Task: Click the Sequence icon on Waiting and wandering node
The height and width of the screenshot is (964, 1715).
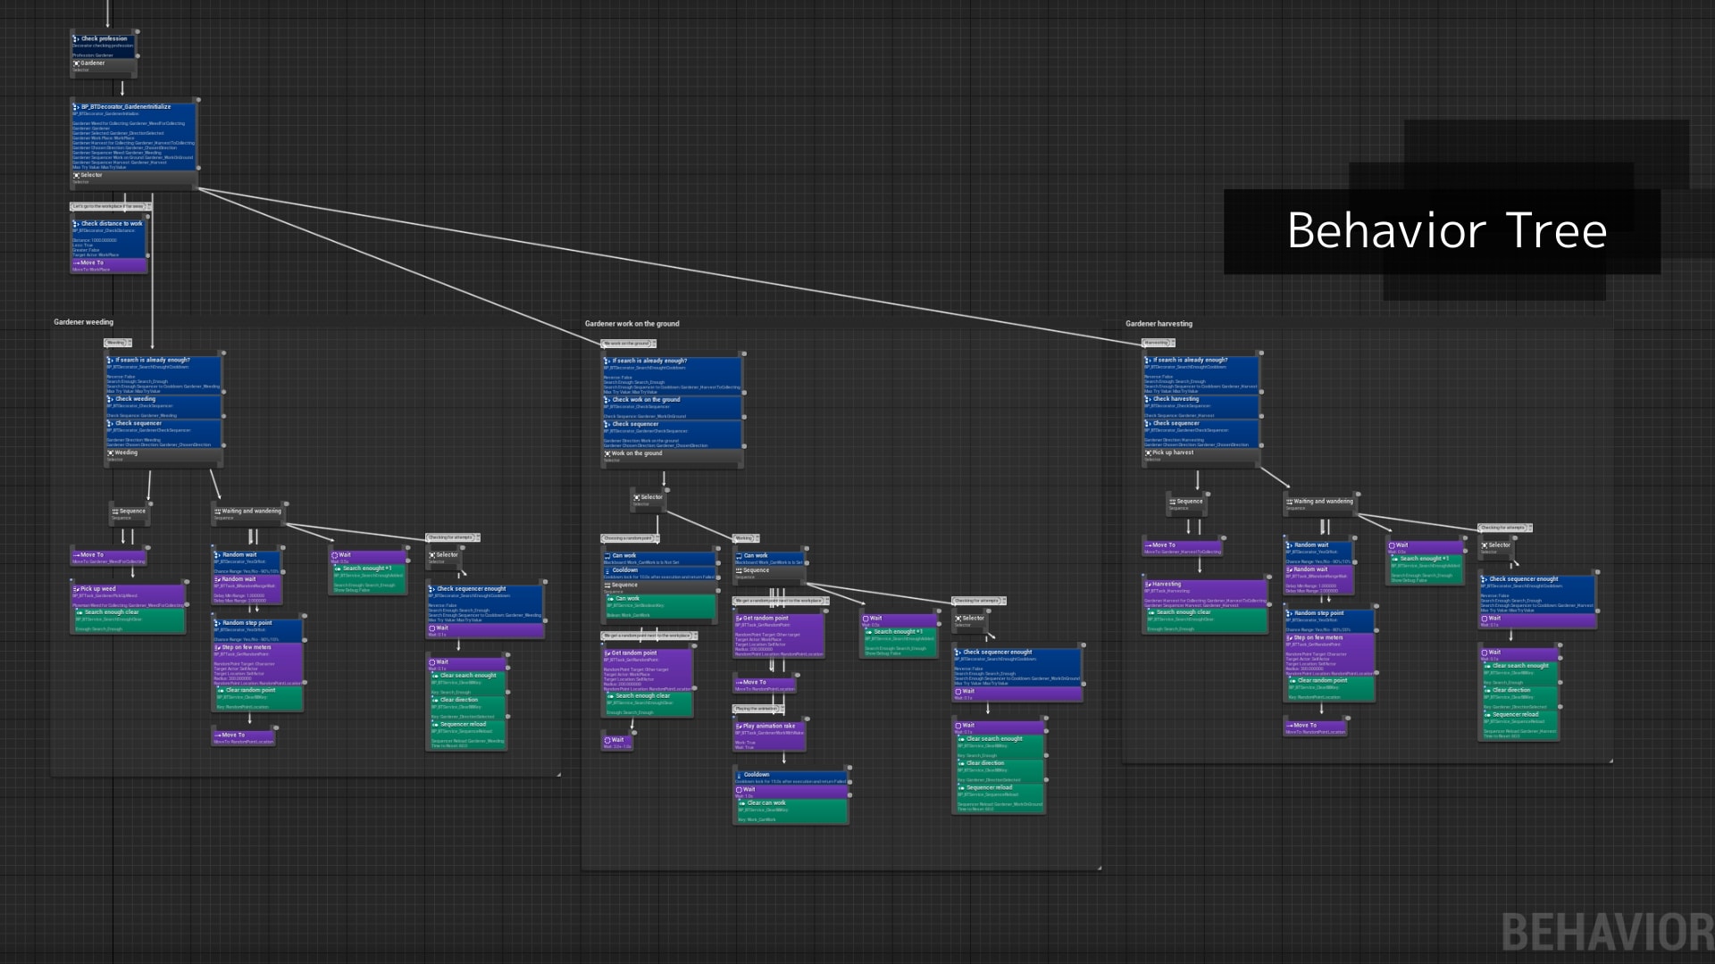Action: click(x=217, y=511)
